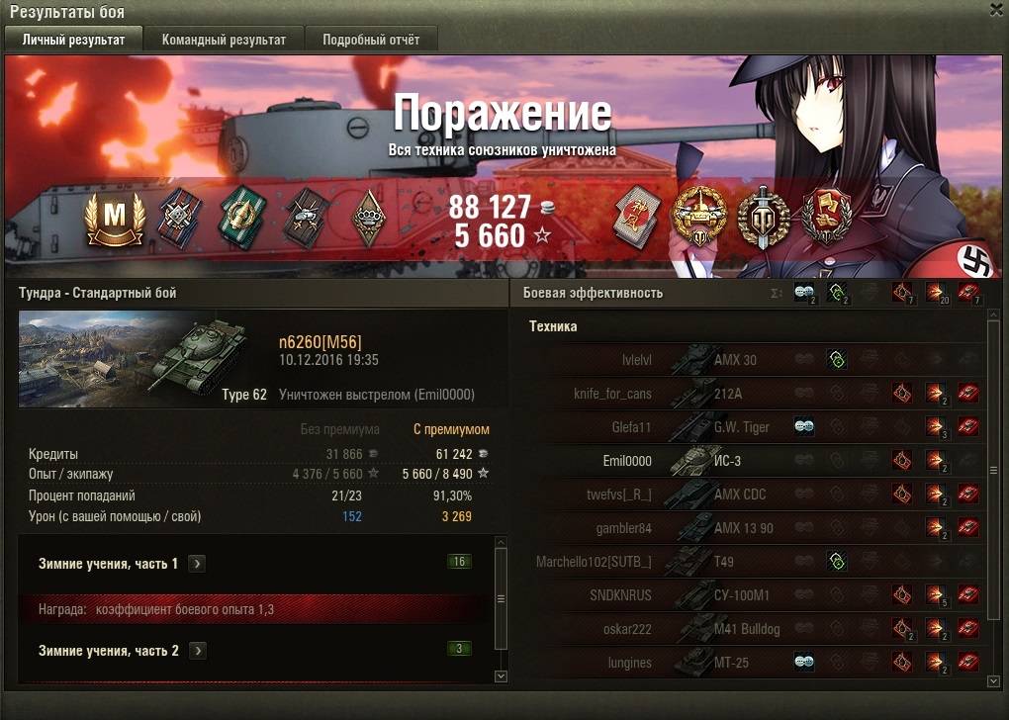The height and width of the screenshot is (720, 1009).
Task: Click the n6260[M56] player name
Action: (320, 341)
